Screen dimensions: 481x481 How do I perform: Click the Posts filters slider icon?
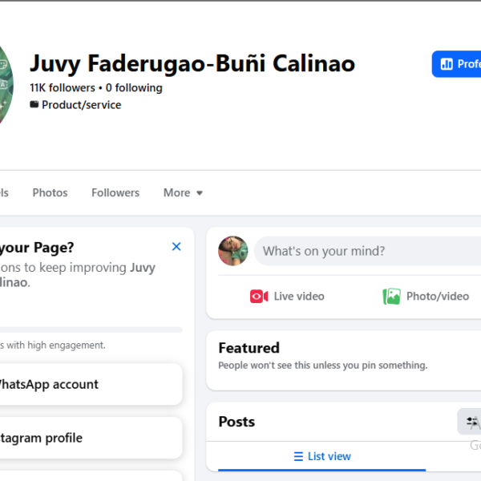tap(472, 422)
